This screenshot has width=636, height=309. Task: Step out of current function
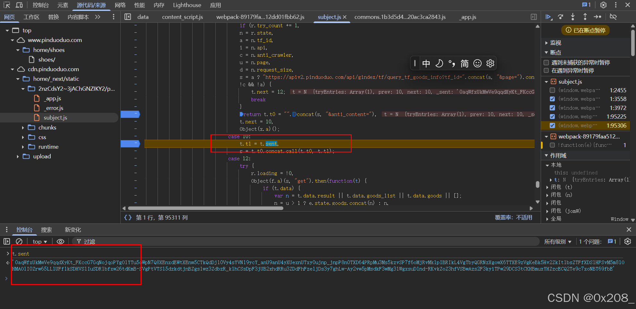pos(585,17)
